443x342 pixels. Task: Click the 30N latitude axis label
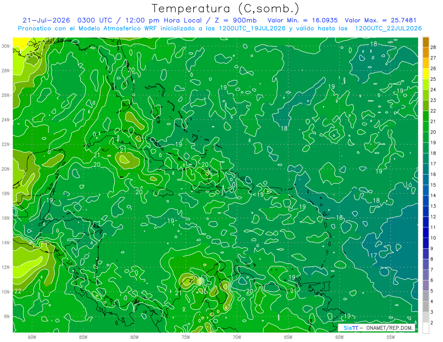(6, 46)
